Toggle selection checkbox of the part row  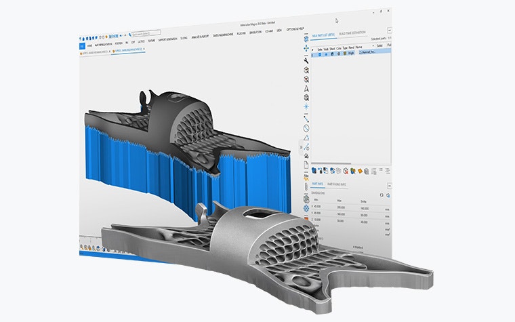click(x=320, y=54)
